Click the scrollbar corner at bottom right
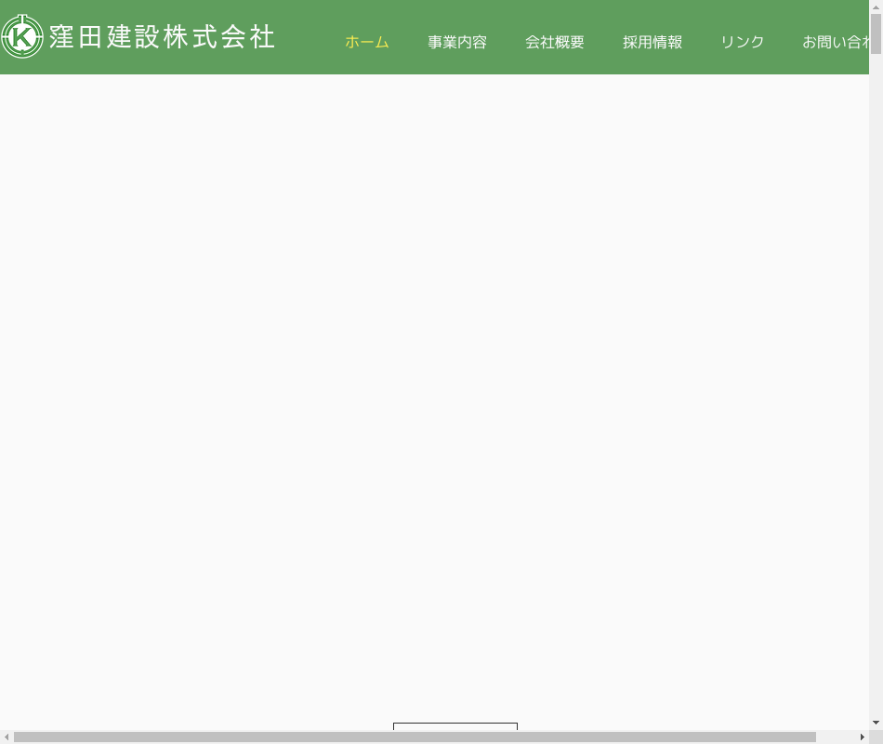 click(x=876, y=737)
